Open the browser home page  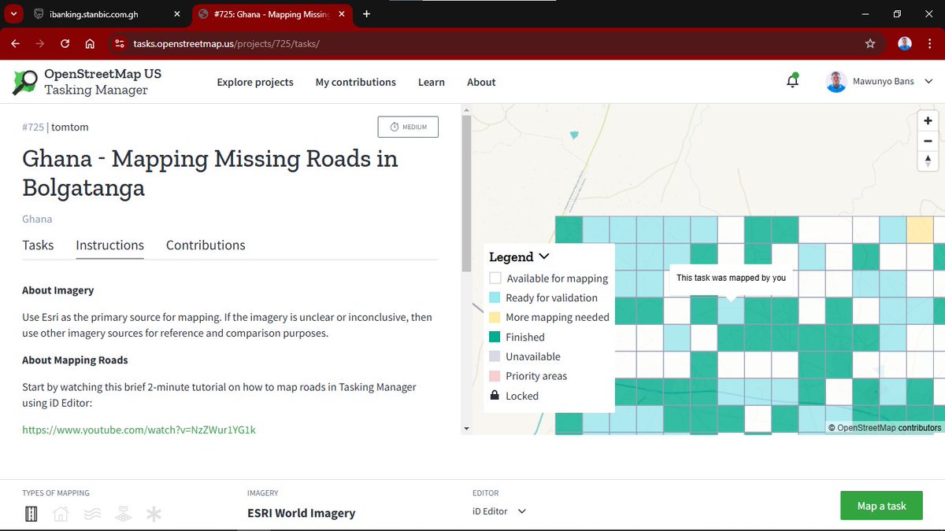(89, 44)
